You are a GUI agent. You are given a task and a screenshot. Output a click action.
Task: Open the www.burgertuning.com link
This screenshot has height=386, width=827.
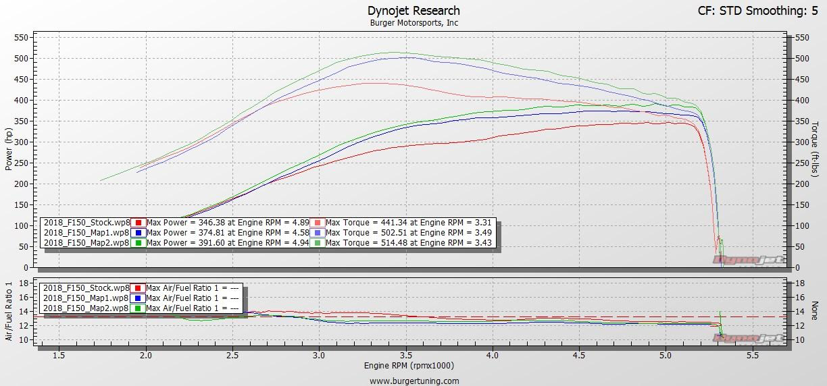[x=414, y=381]
